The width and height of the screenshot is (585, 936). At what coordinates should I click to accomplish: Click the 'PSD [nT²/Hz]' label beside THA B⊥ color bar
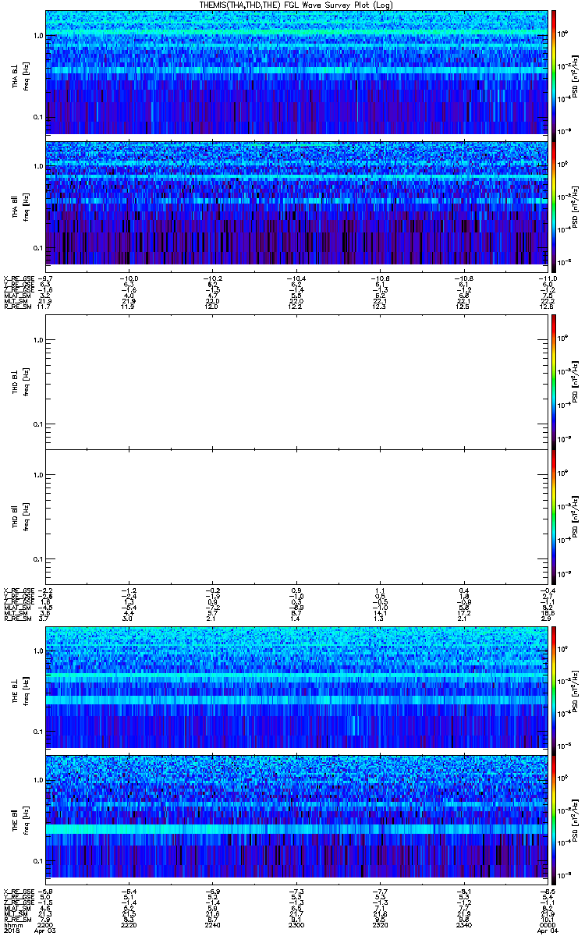coord(576,75)
